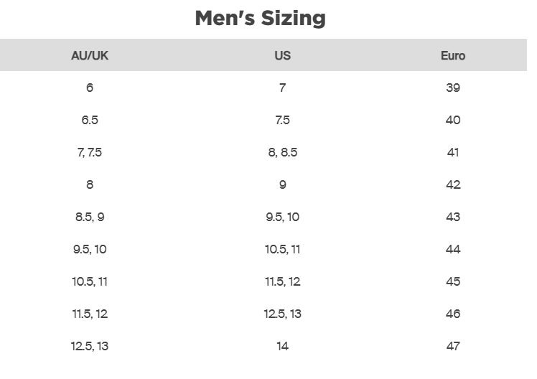Click Euro size 40 cell
Screen dimensions: 537x379
(x=453, y=120)
